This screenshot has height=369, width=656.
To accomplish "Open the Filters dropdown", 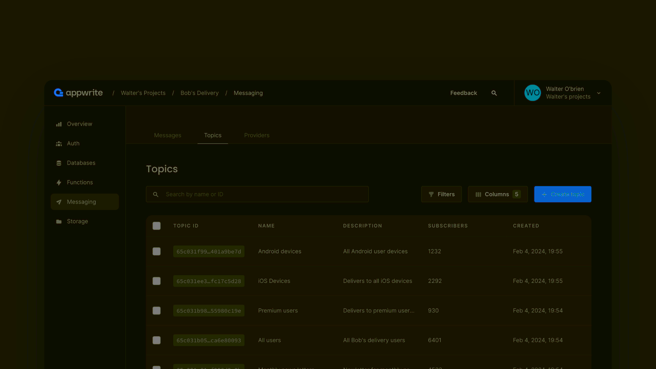I will coord(441,194).
